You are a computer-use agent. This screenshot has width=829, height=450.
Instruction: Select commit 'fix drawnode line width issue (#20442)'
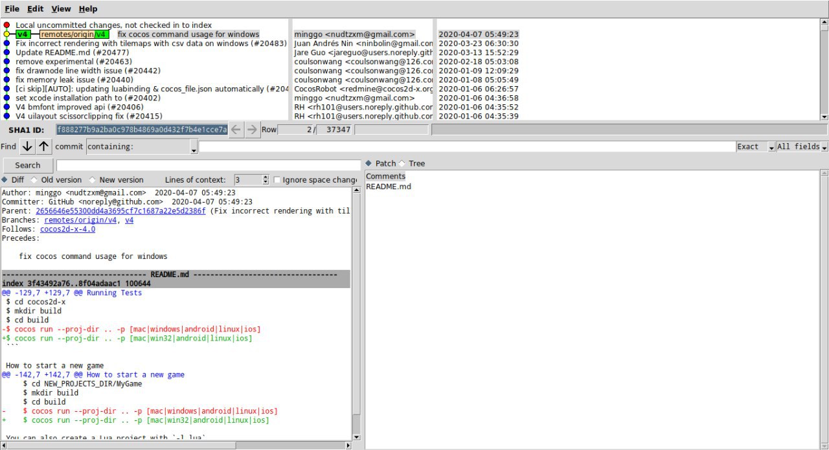(88, 71)
